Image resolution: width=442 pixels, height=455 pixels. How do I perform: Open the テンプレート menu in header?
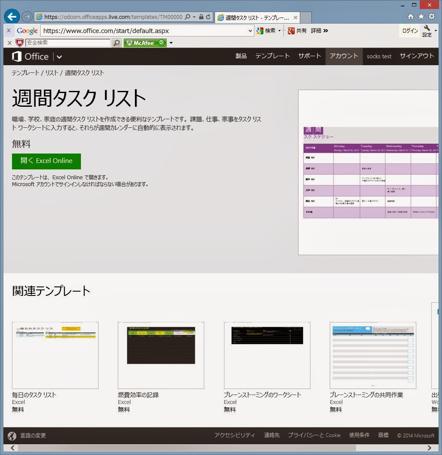[272, 56]
